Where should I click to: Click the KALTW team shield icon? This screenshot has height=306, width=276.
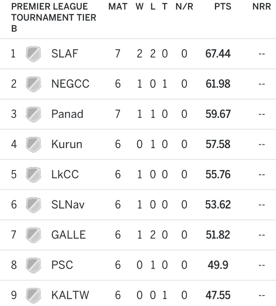coord(34,295)
